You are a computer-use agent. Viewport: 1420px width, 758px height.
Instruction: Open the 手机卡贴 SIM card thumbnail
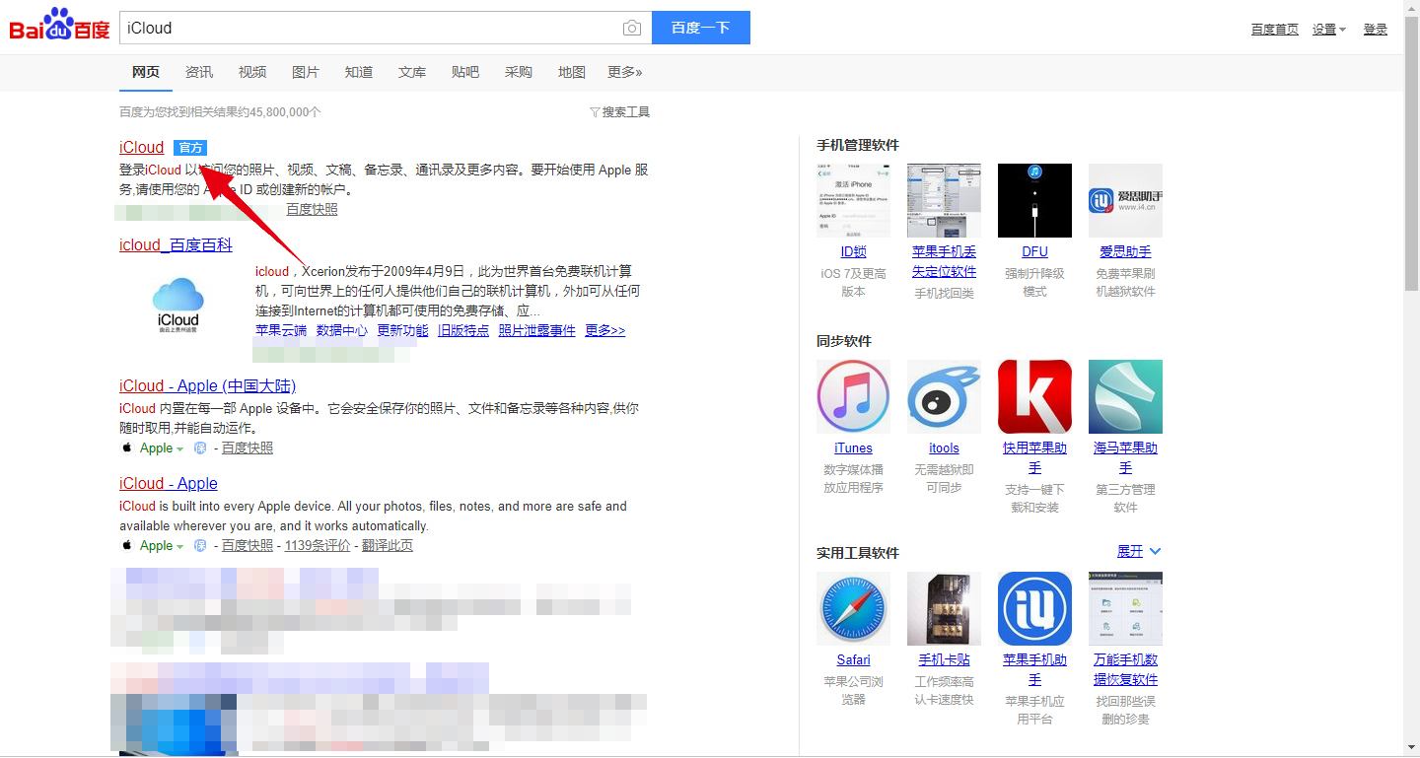pos(944,608)
